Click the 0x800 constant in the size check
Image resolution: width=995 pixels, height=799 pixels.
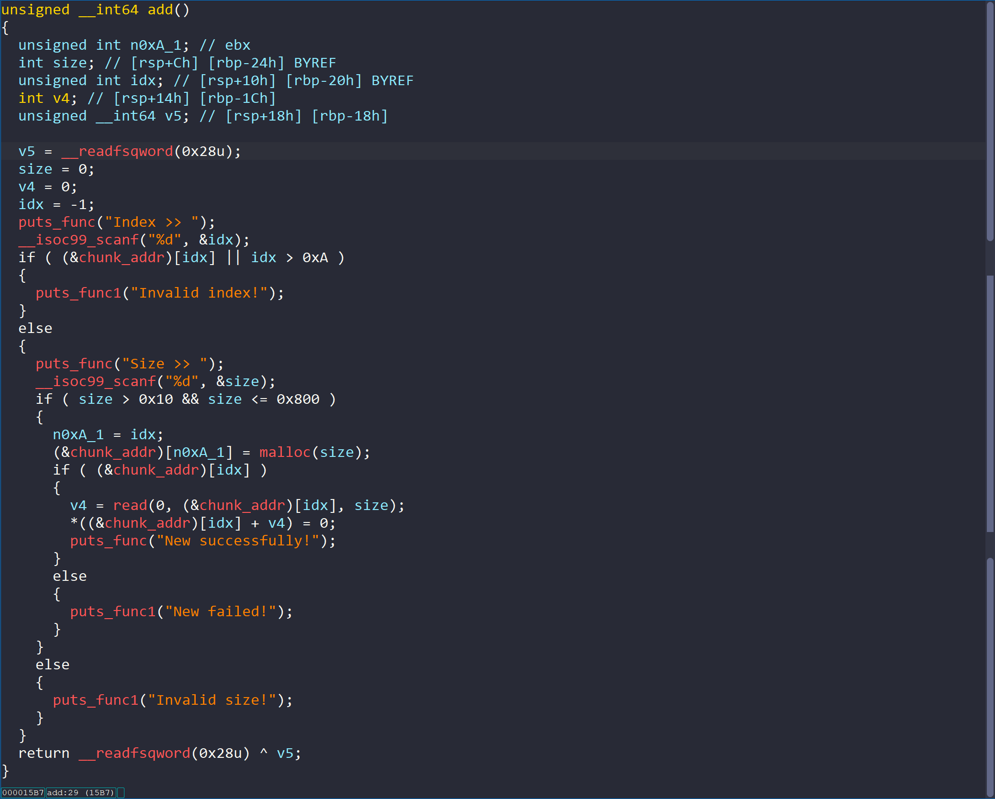[x=298, y=399]
